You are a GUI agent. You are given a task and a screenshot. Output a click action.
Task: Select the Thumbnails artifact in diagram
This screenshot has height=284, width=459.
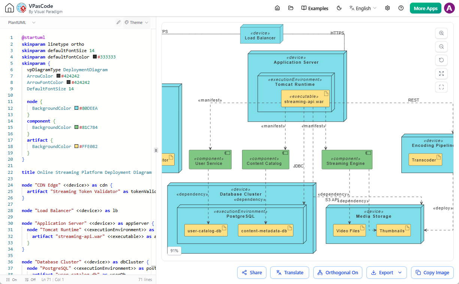(x=393, y=230)
